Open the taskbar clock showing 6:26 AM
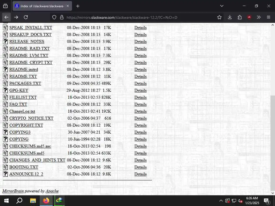 pyautogui.click(x=252, y=201)
